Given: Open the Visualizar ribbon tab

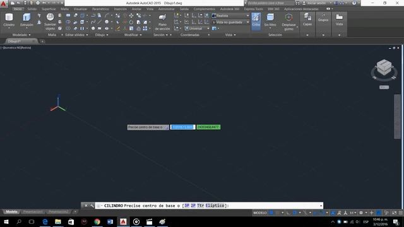Looking at the screenshot, I should tap(80, 9).
